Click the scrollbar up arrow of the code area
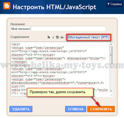Screen dimensions: 124x118 pyautogui.click(x=111, y=44)
